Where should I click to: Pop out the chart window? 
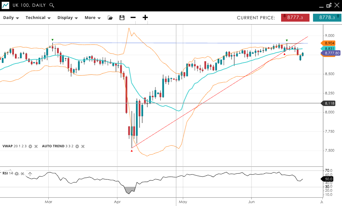329,5
